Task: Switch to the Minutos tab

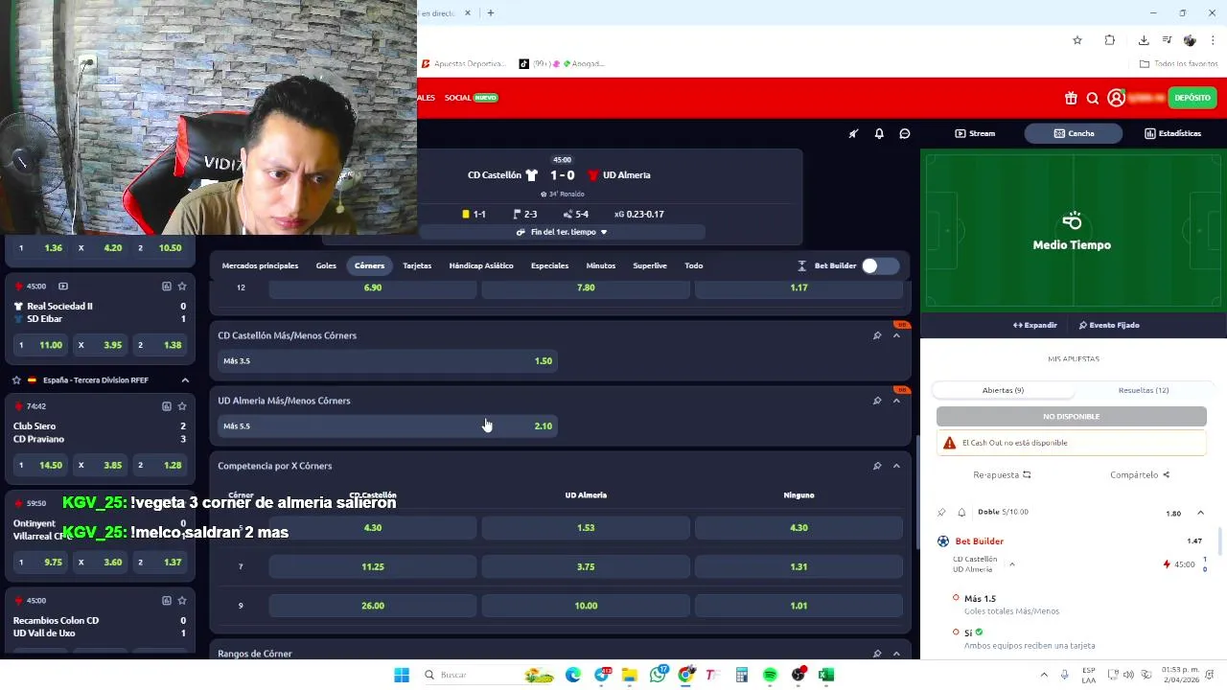Action: coord(601,265)
